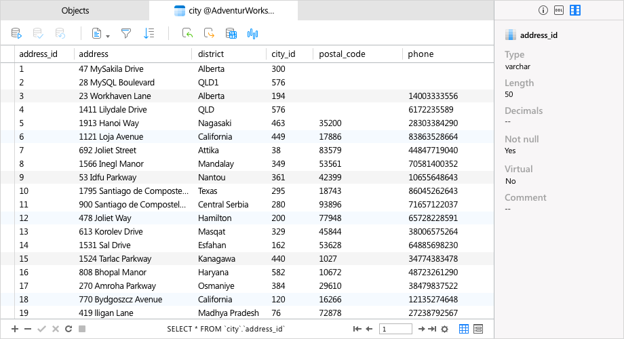The image size is (624, 339).
Task: Click the city_id column header
Action: point(284,54)
